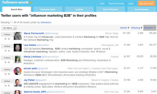Sort results by tweets column
The width and height of the screenshot is (157, 94).
click(125, 28)
